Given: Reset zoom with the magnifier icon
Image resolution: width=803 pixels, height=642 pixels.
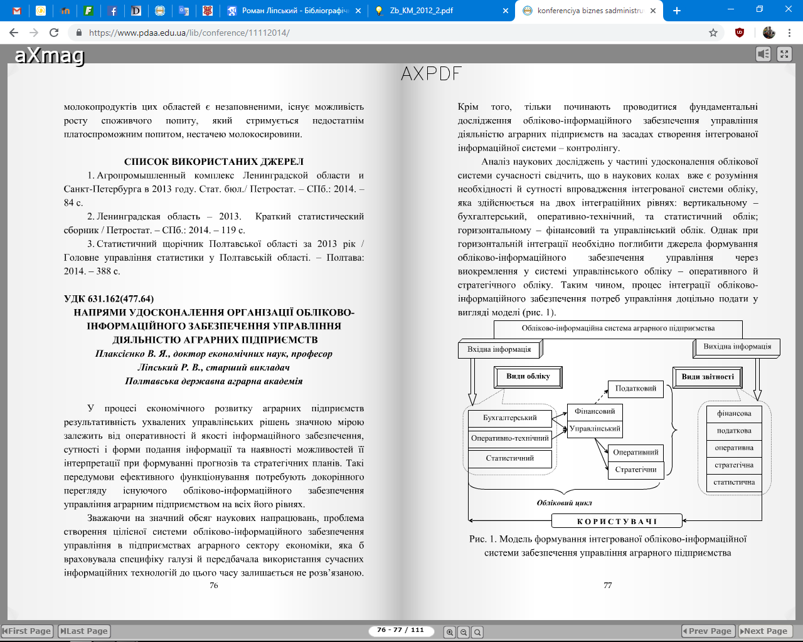Looking at the screenshot, I should 477,632.
